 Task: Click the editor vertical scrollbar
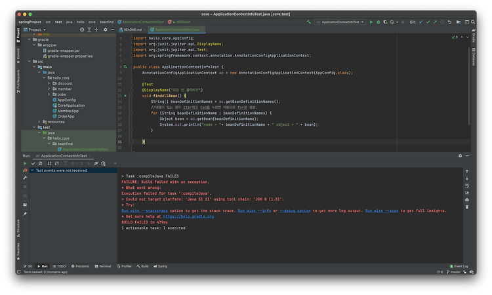click(469, 87)
